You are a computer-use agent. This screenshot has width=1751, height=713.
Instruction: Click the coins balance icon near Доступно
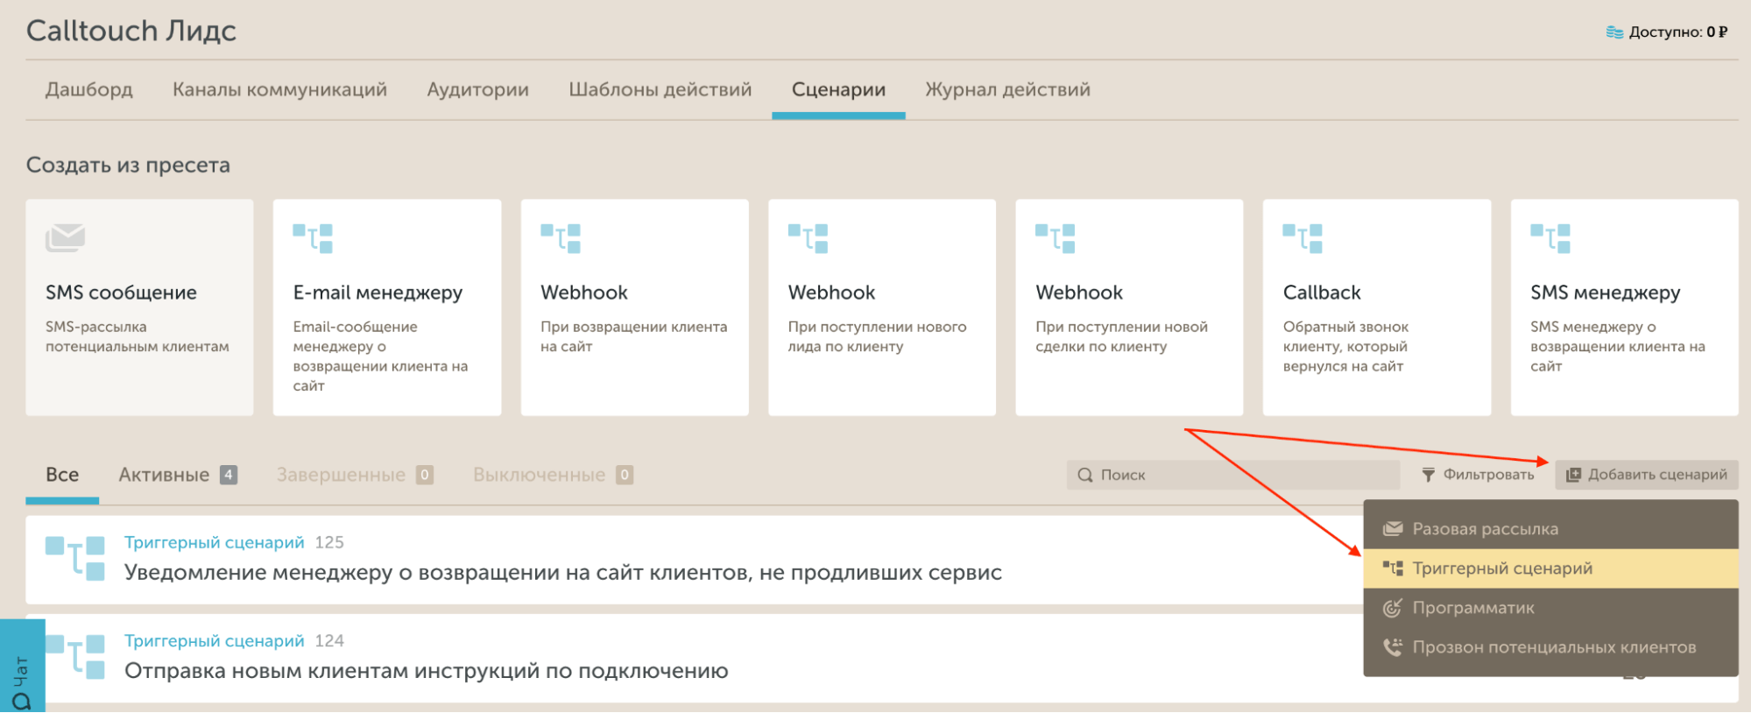1614,32
